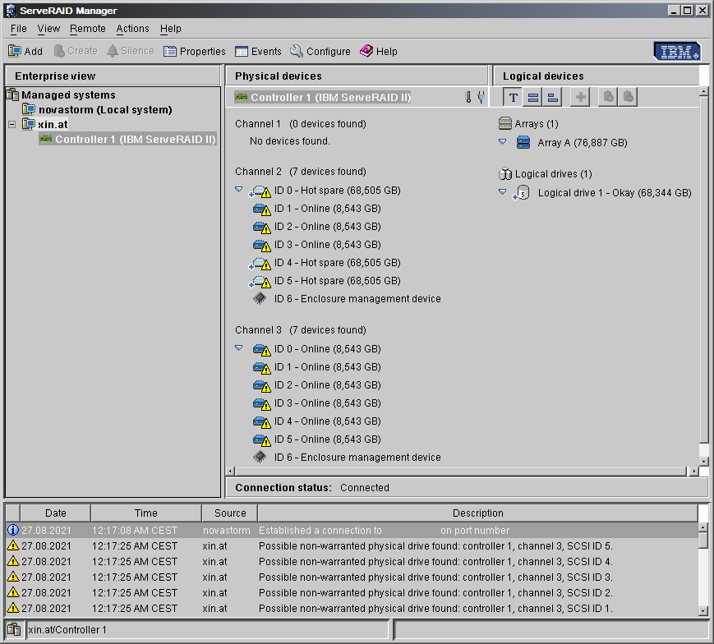Sort events by the Date column header

[56, 513]
